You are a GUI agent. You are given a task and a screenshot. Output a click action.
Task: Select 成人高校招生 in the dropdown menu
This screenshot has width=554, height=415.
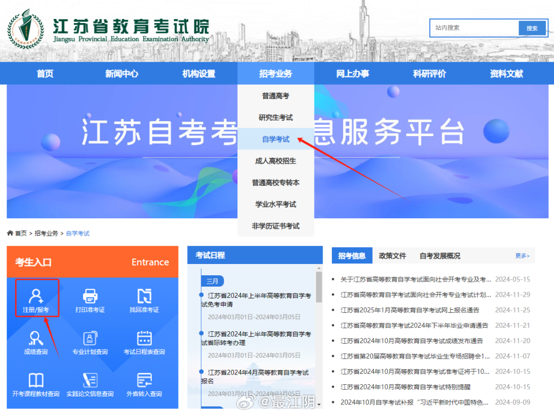tap(275, 161)
